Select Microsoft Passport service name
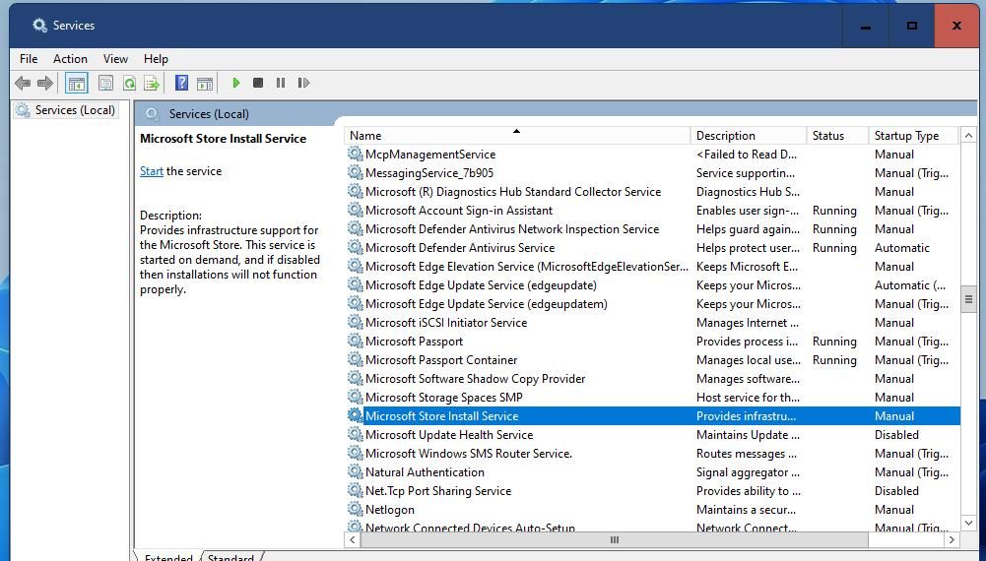 click(414, 342)
